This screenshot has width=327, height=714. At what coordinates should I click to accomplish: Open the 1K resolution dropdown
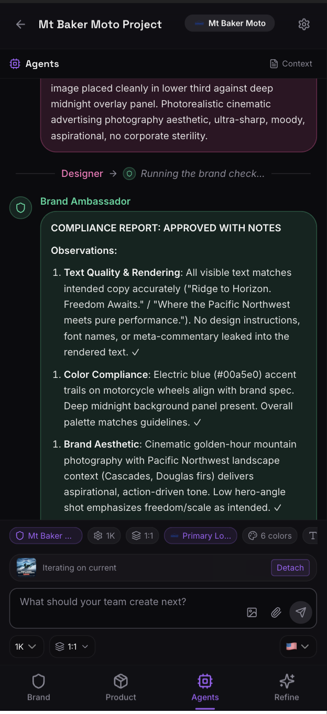click(x=26, y=646)
